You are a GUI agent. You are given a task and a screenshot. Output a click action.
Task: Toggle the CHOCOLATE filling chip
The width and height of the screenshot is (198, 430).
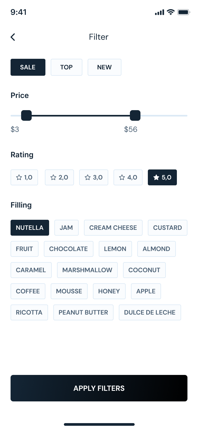coord(69,249)
